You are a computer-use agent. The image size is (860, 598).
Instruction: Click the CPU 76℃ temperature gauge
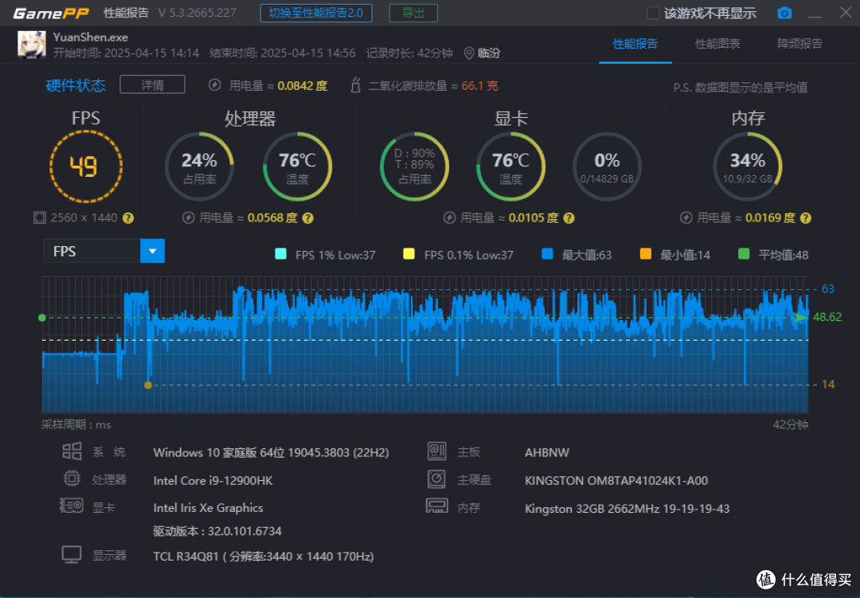click(297, 166)
